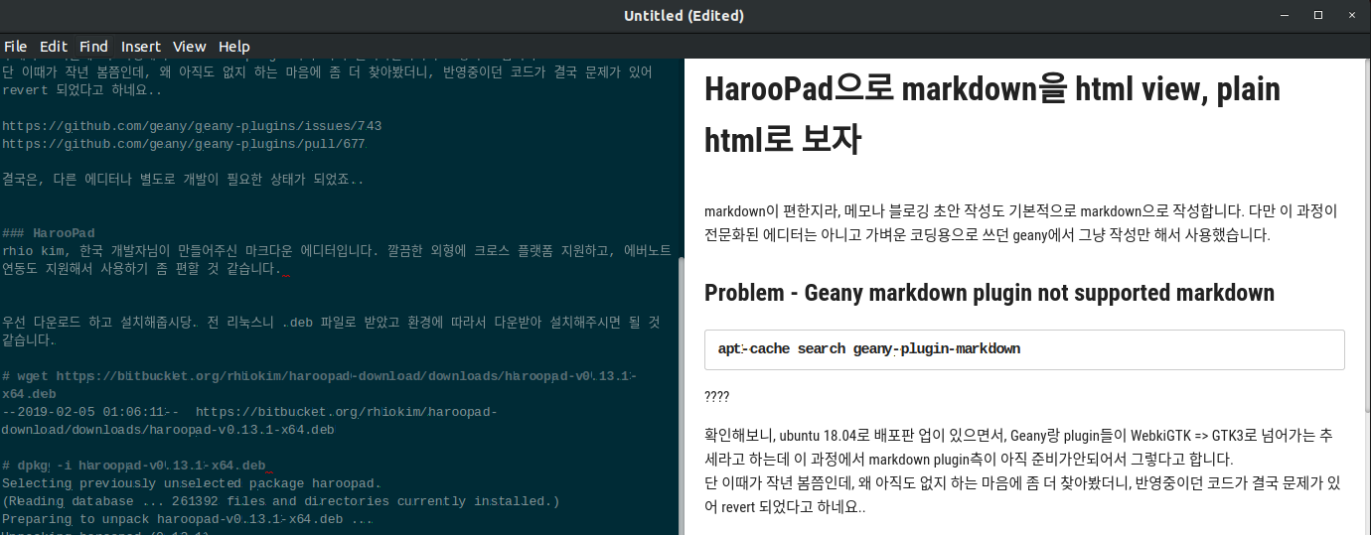Click the geany-plugins issues/743 URL in editor
This screenshot has width=1371, height=535.
192,126
